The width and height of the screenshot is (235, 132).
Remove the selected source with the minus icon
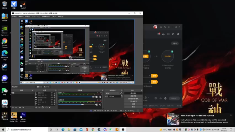pos(39,107)
